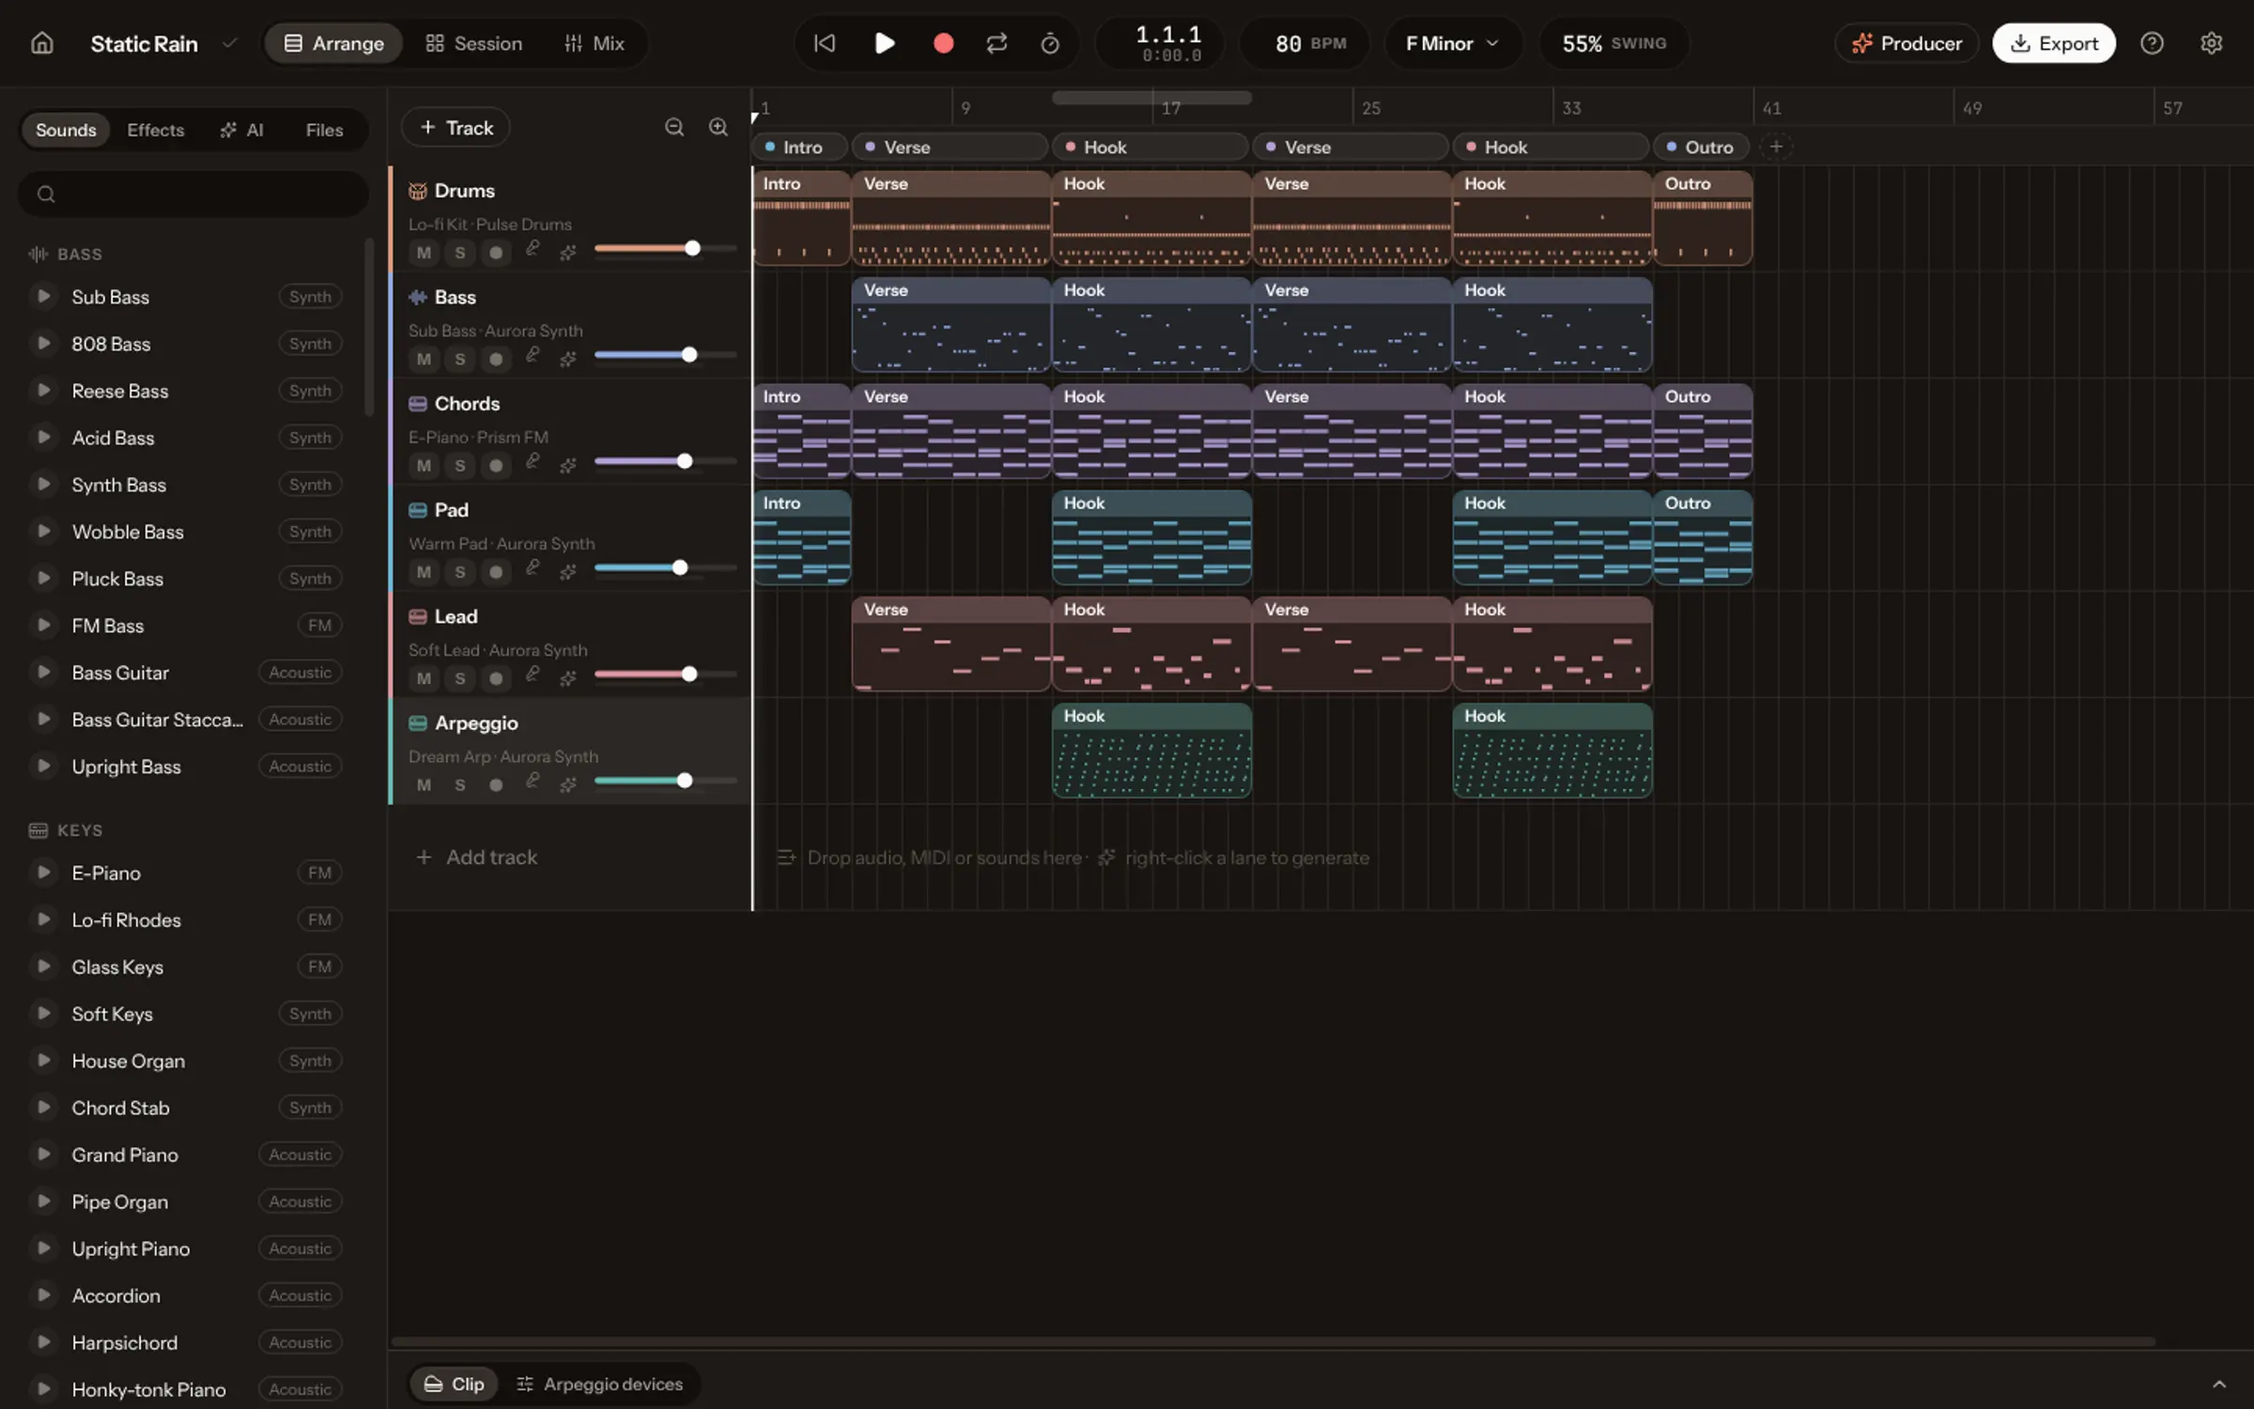Switch to the Session view tab
2254x1409 pixels.
[x=473, y=43]
